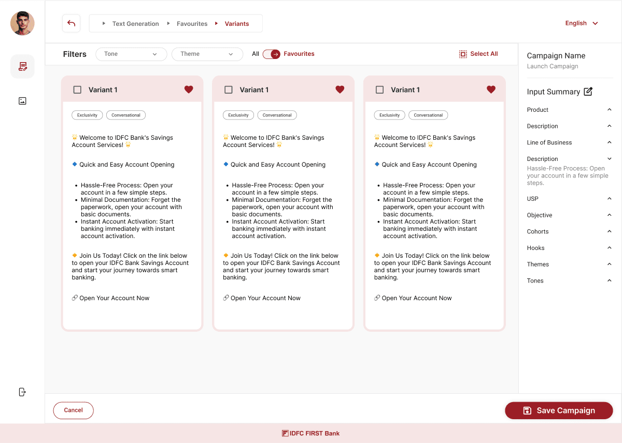Click the Favourites label beside the toggle
This screenshot has width=622, height=443.
tap(299, 54)
